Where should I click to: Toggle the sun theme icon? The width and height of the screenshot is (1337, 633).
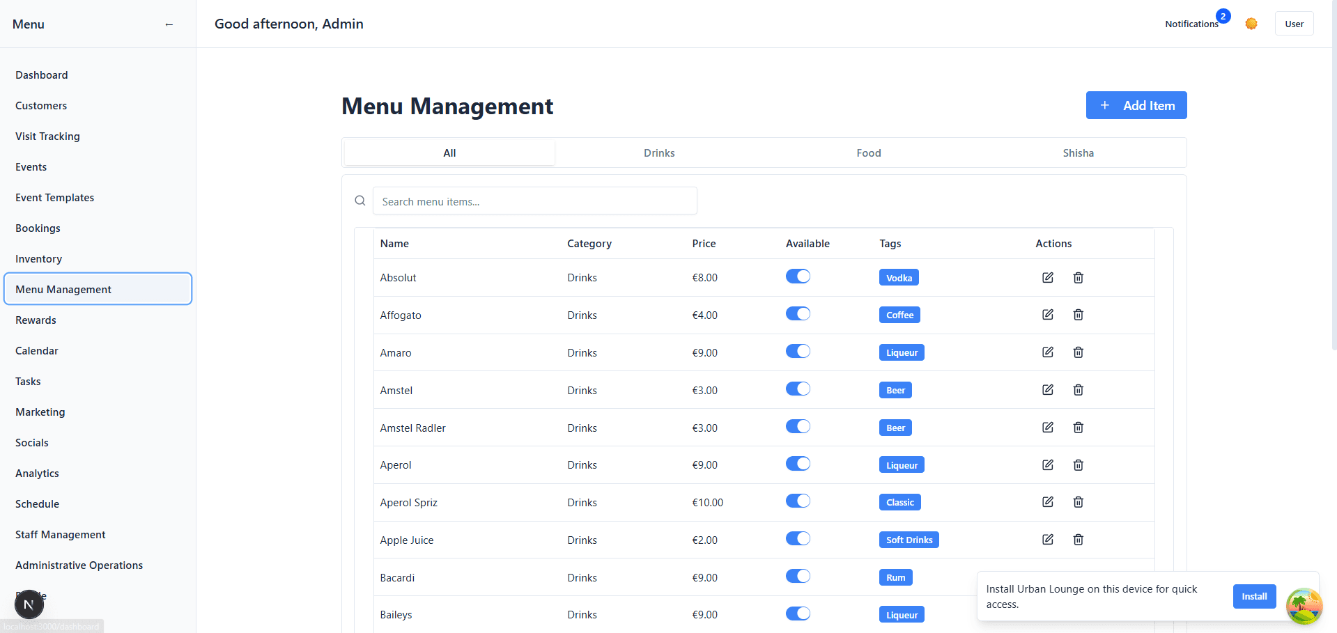1251,24
